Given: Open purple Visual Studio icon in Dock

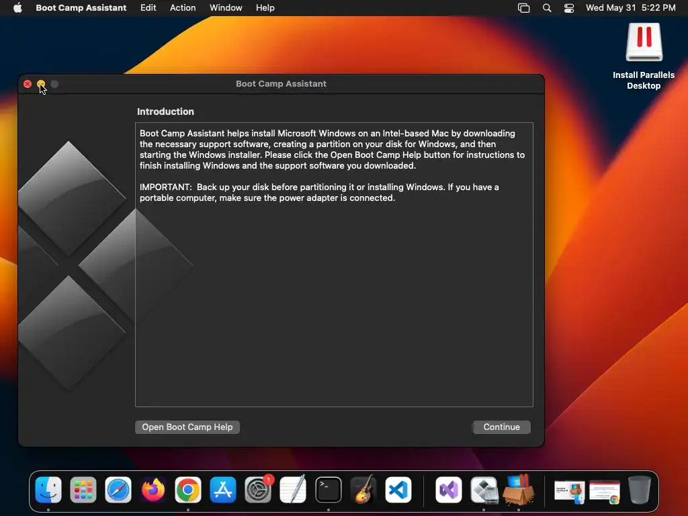Looking at the screenshot, I should (x=448, y=490).
